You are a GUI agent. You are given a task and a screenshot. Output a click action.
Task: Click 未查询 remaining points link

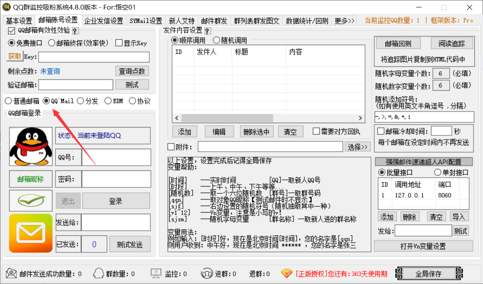pyautogui.click(x=50, y=71)
